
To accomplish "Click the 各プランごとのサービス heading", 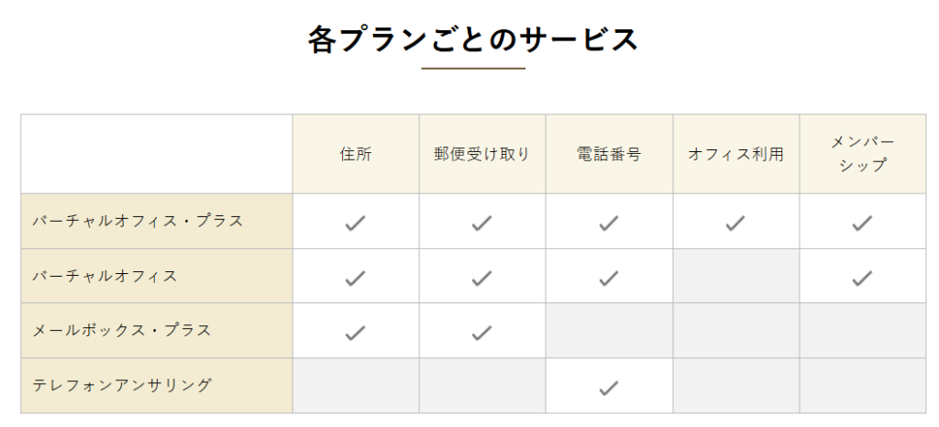I will (x=473, y=40).
